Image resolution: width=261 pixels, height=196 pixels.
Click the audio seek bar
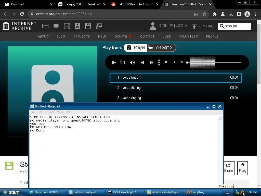(214, 63)
